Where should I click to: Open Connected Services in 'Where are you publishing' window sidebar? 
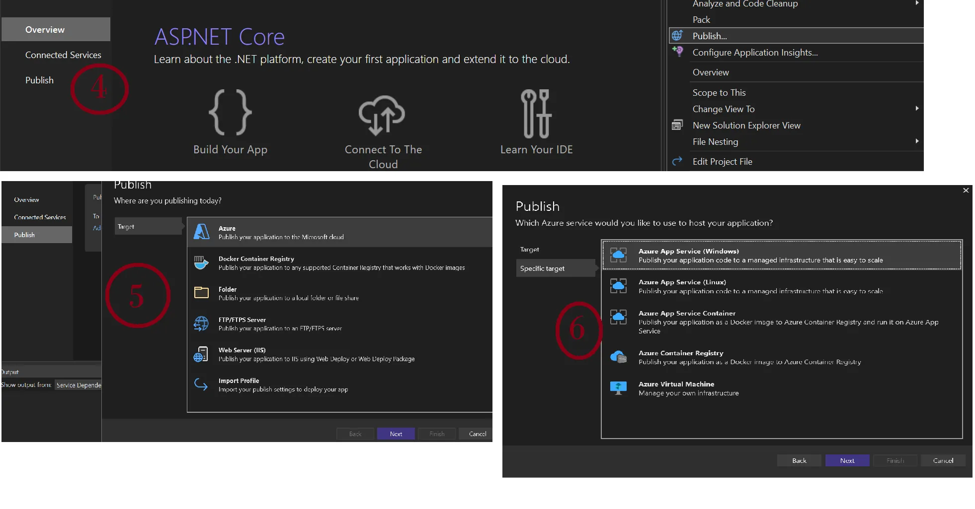40,217
